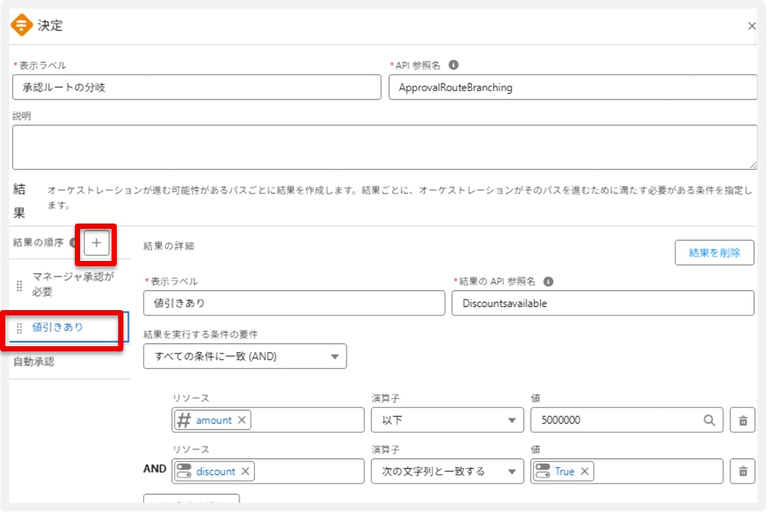Image resolution: width=768 pixels, height=514 pixels.
Task: Open the 次の文字列と一致する operator dropdown
Action: point(448,471)
